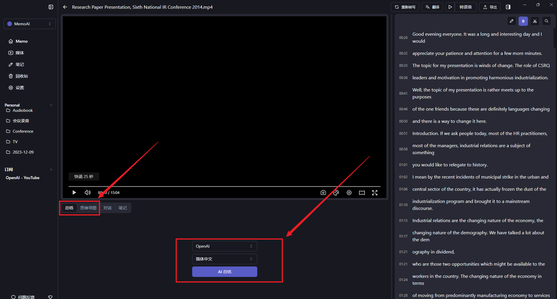This screenshot has width=557, height=299.
Task: Toggle the right panel layout icon
Action: (x=508, y=7)
